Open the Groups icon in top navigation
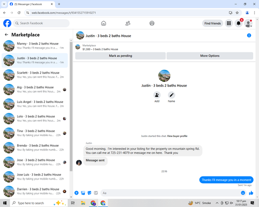 coord(152,23)
